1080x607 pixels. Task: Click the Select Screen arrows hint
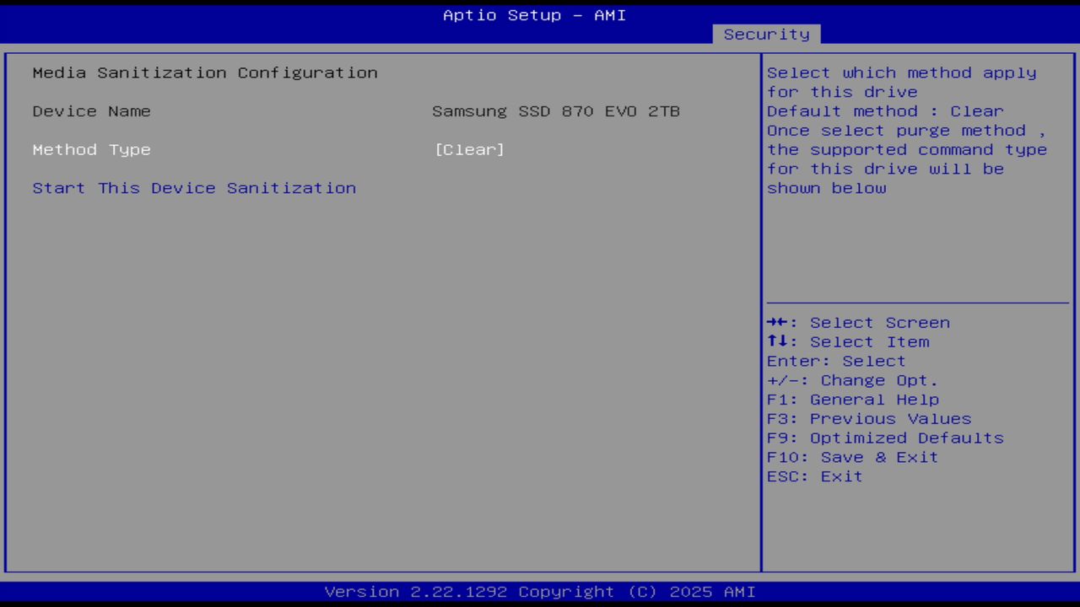[x=858, y=323]
